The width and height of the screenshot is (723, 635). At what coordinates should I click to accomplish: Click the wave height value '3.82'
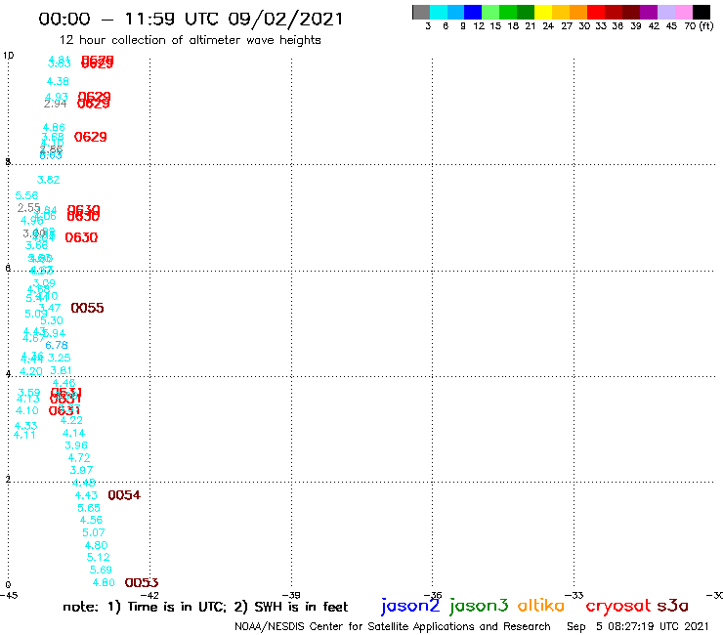click(x=49, y=180)
